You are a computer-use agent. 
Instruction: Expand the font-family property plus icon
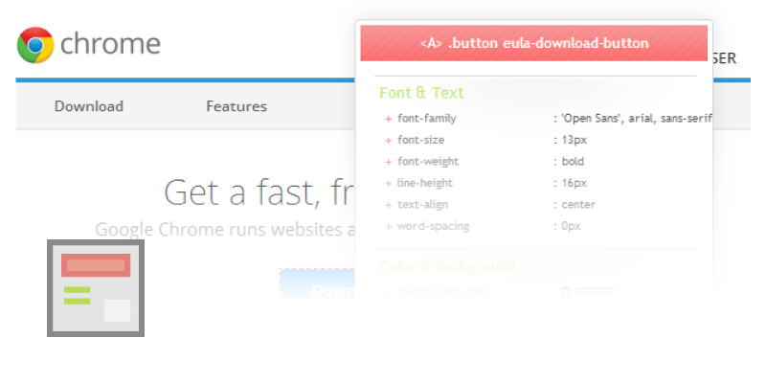(389, 119)
